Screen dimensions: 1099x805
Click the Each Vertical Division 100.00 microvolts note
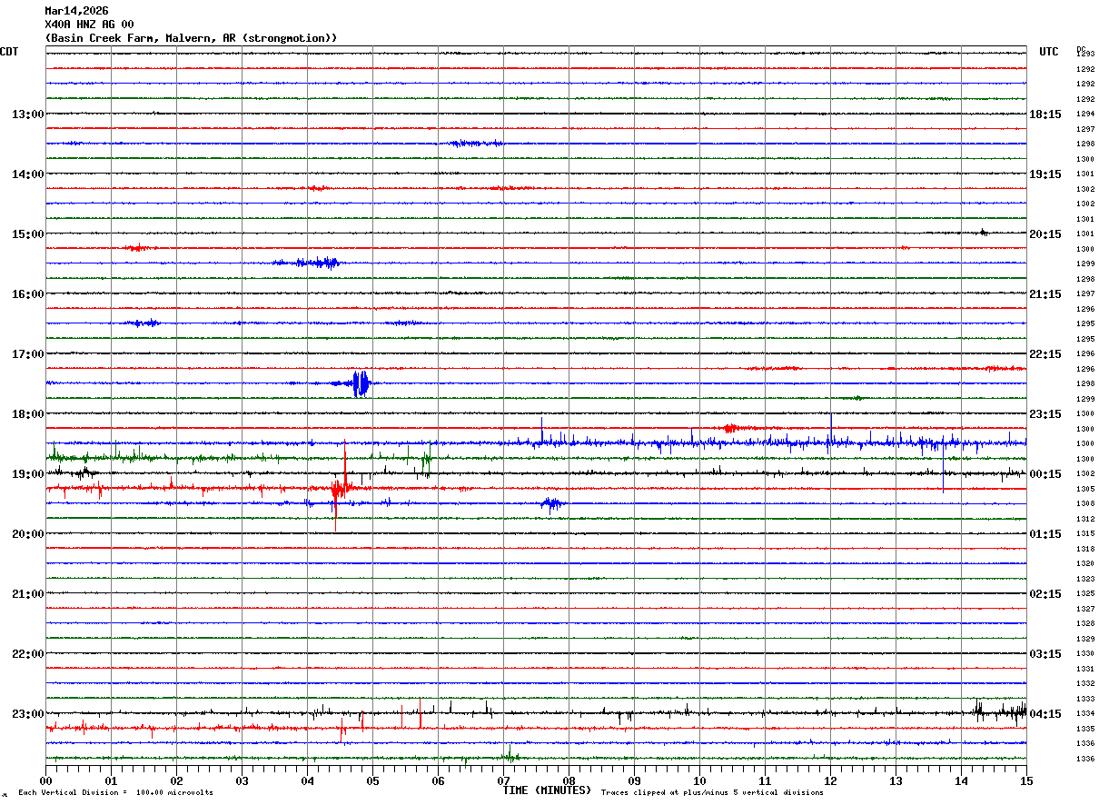pyautogui.click(x=115, y=793)
